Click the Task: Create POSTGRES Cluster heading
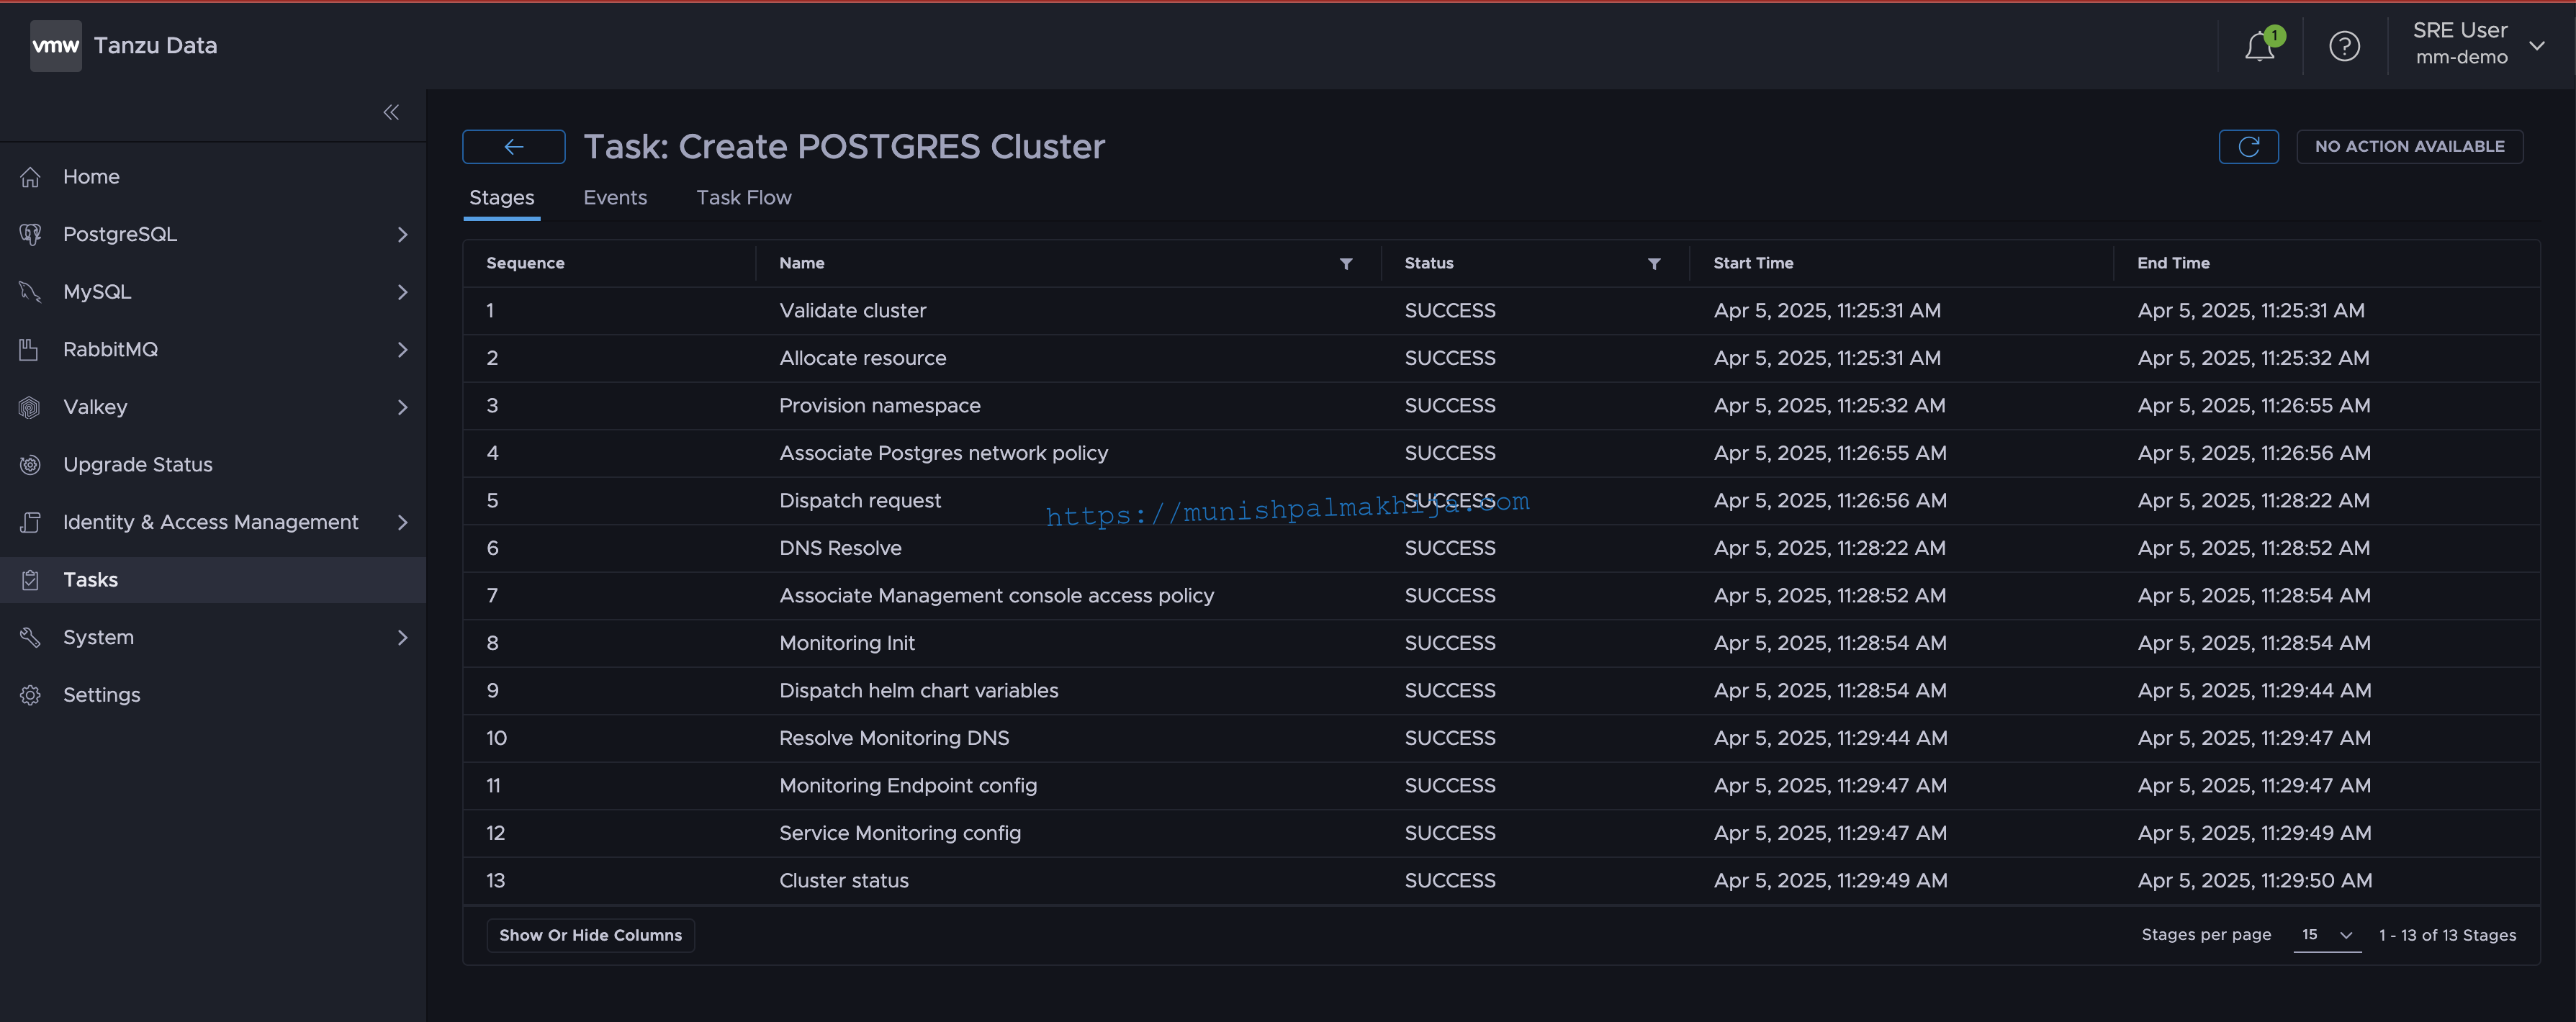2576x1022 pixels. [844, 147]
